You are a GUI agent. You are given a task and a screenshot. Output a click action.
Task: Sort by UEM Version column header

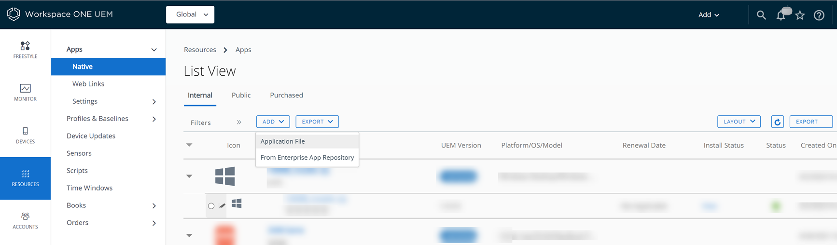(x=461, y=145)
